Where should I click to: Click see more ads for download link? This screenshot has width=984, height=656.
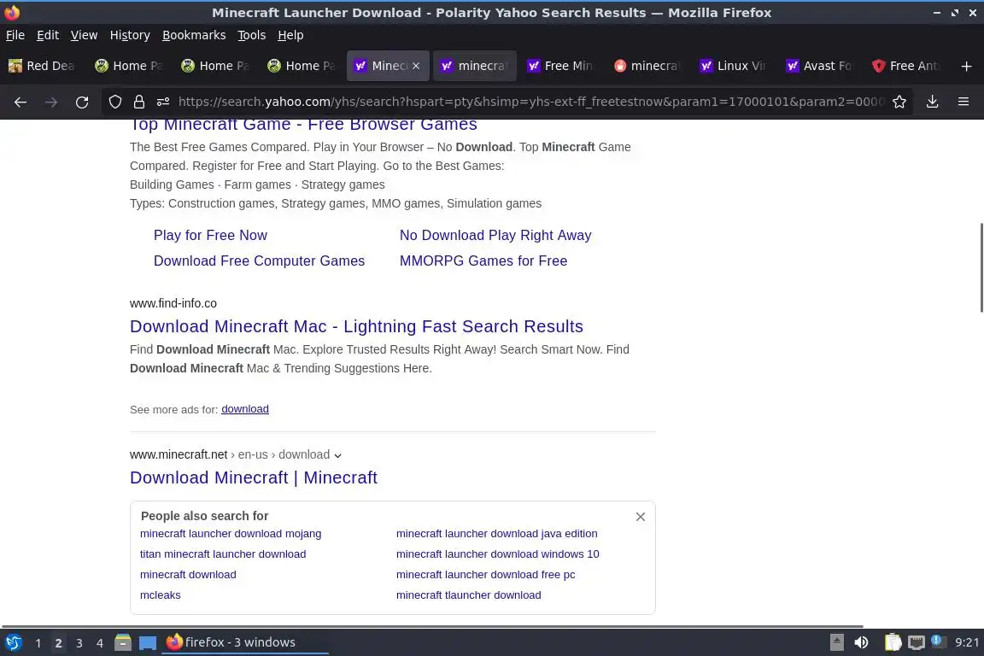point(245,409)
